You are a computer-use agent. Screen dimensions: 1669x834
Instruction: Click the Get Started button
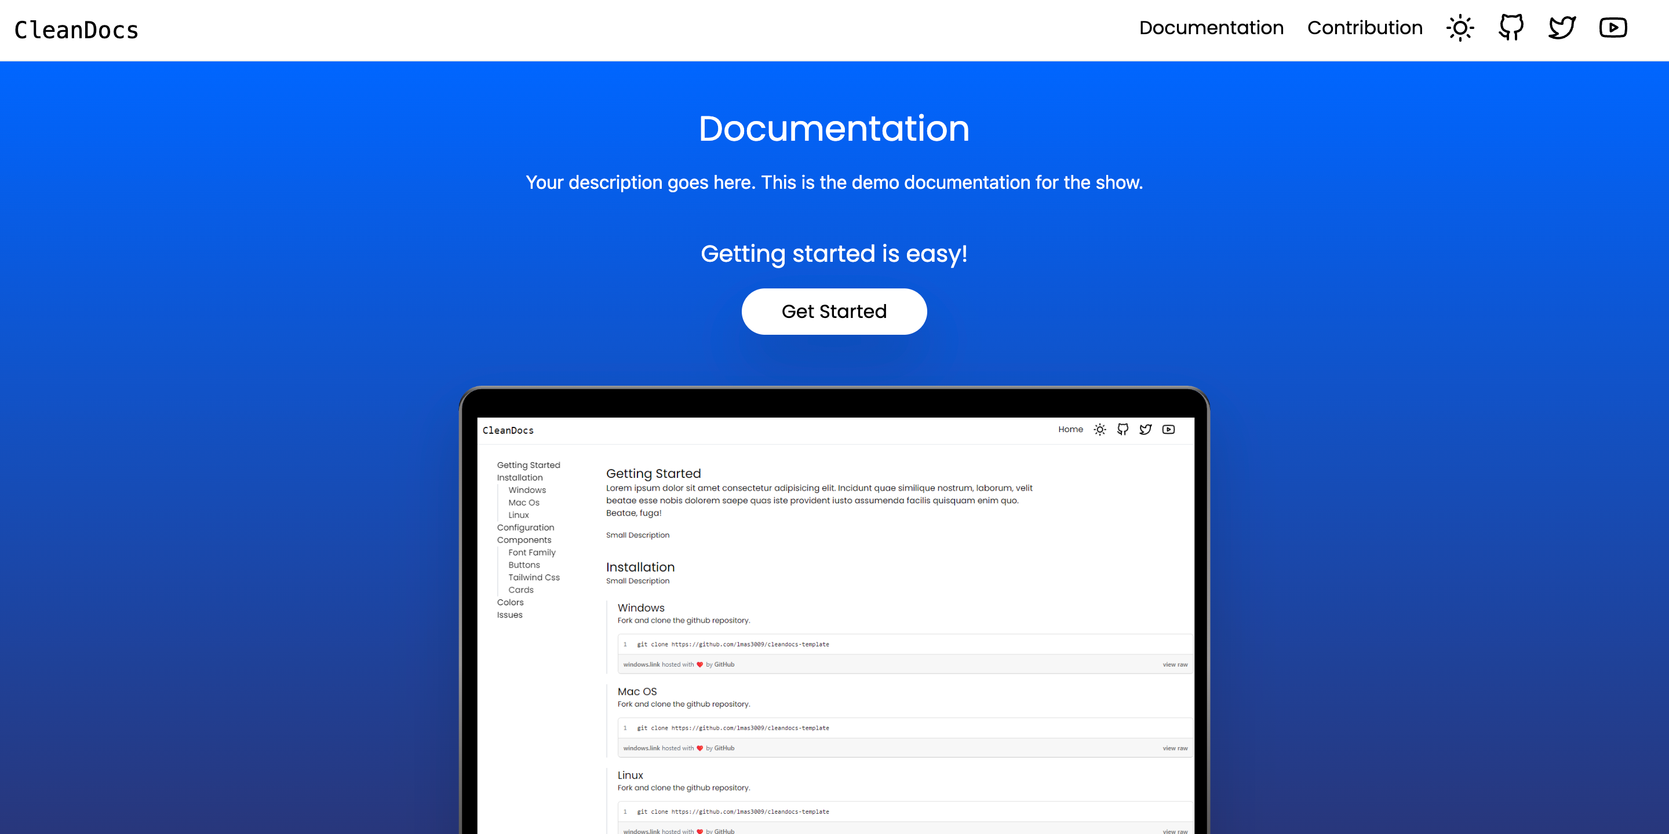pyautogui.click(x=834, y=312)
